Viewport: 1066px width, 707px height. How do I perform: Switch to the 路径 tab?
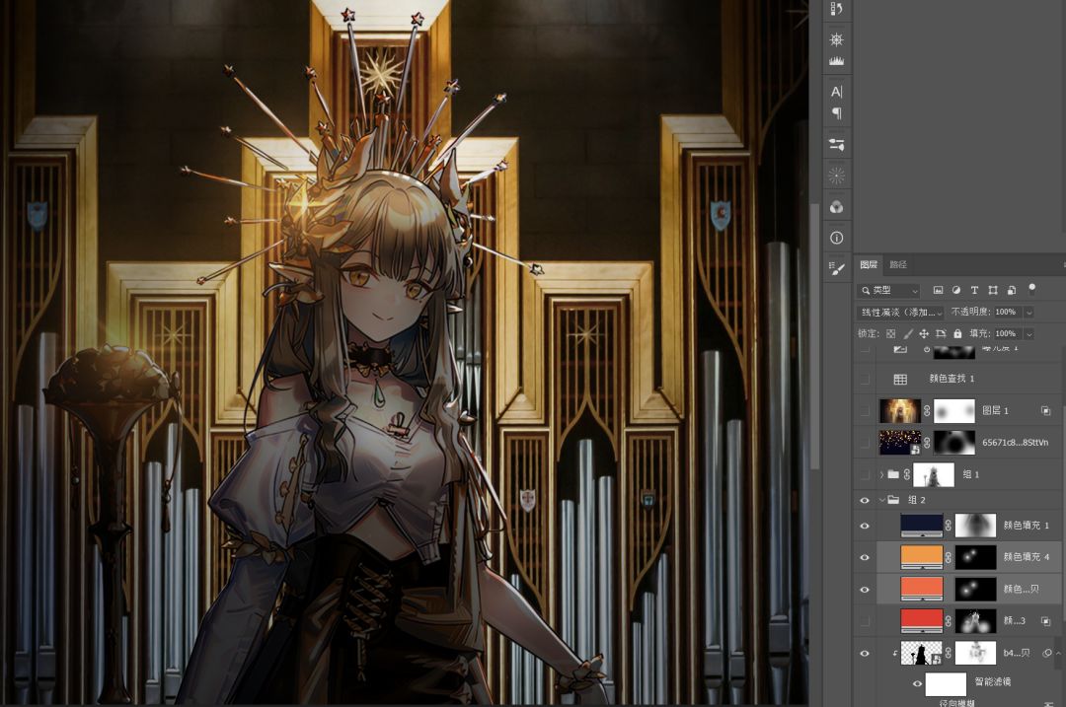pyautogui.click(x=898, y=264)
